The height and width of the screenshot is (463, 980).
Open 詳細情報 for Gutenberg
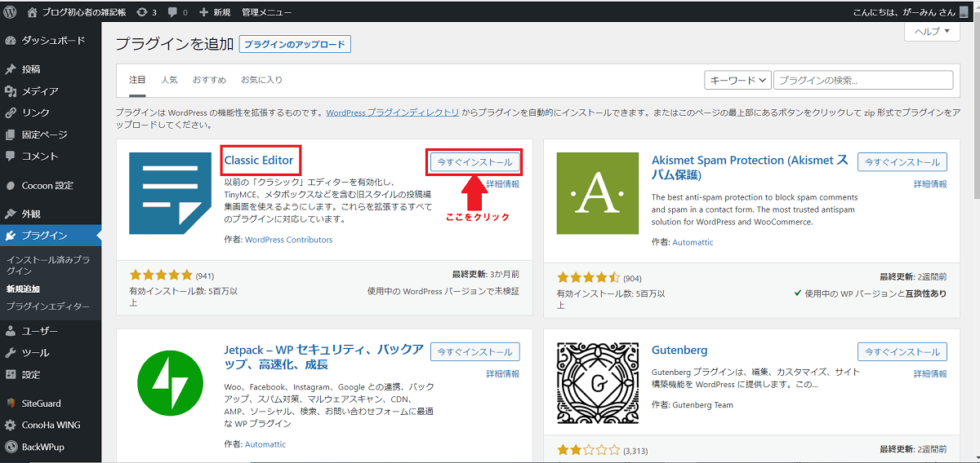point(930,373)
